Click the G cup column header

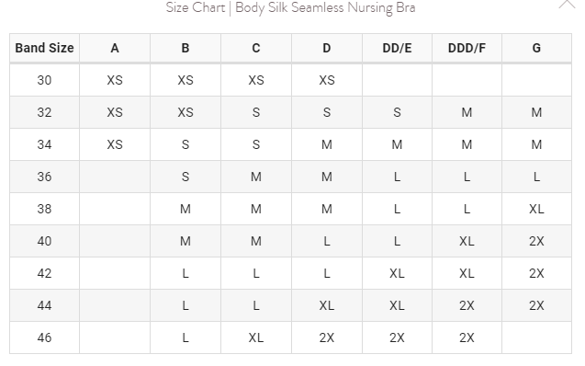536,48
